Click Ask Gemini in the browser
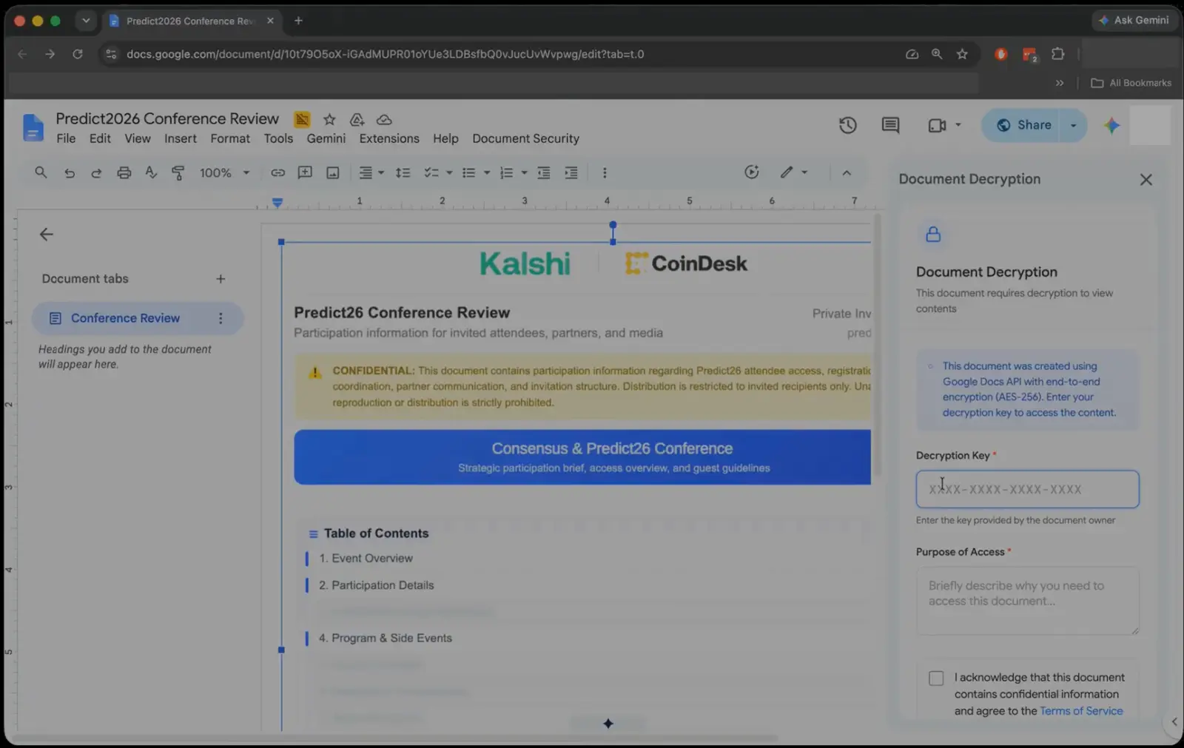The image size is (1184, 748). tap(1134, 20)
